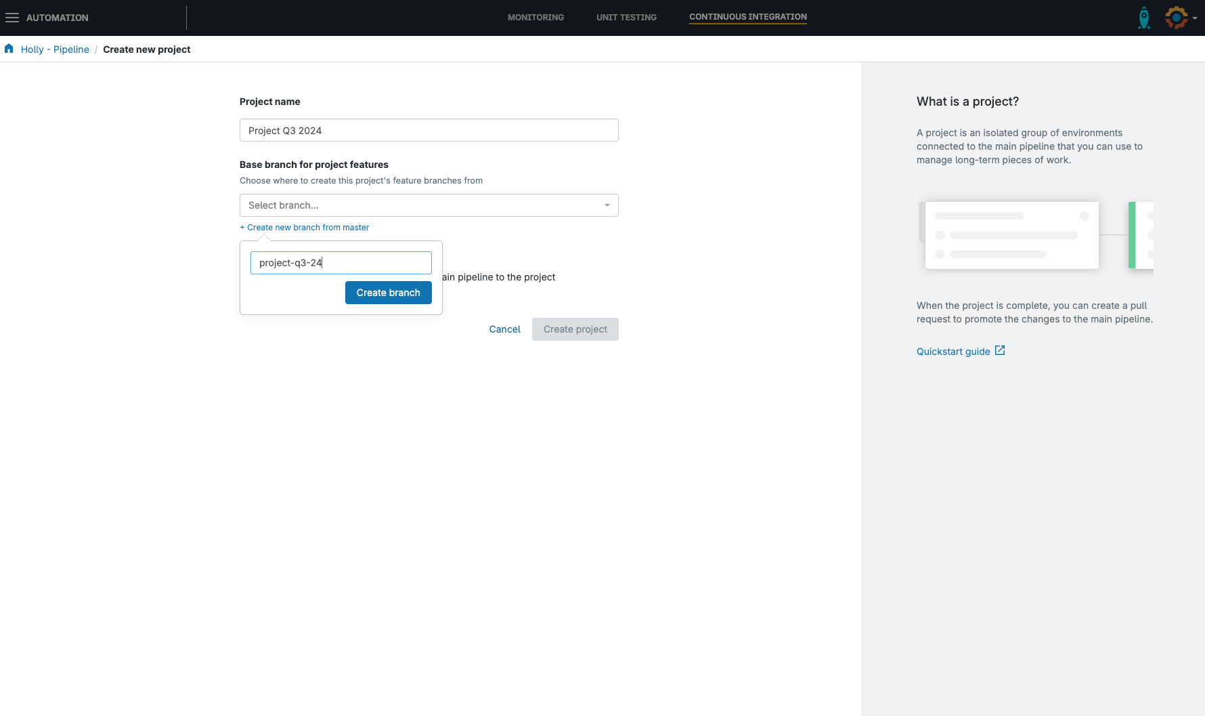Click the rocket icon in header
The image size is (1205, 716).
pyautogui.click(x=1143, y=18)
